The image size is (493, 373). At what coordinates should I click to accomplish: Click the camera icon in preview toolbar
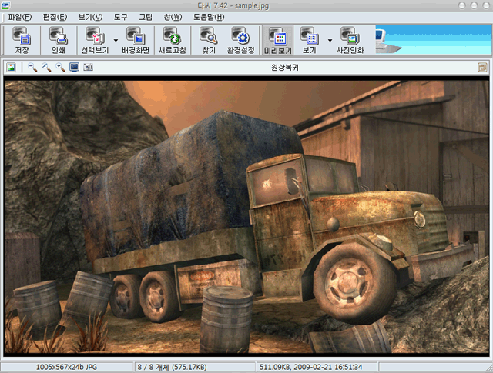point(88,67)
